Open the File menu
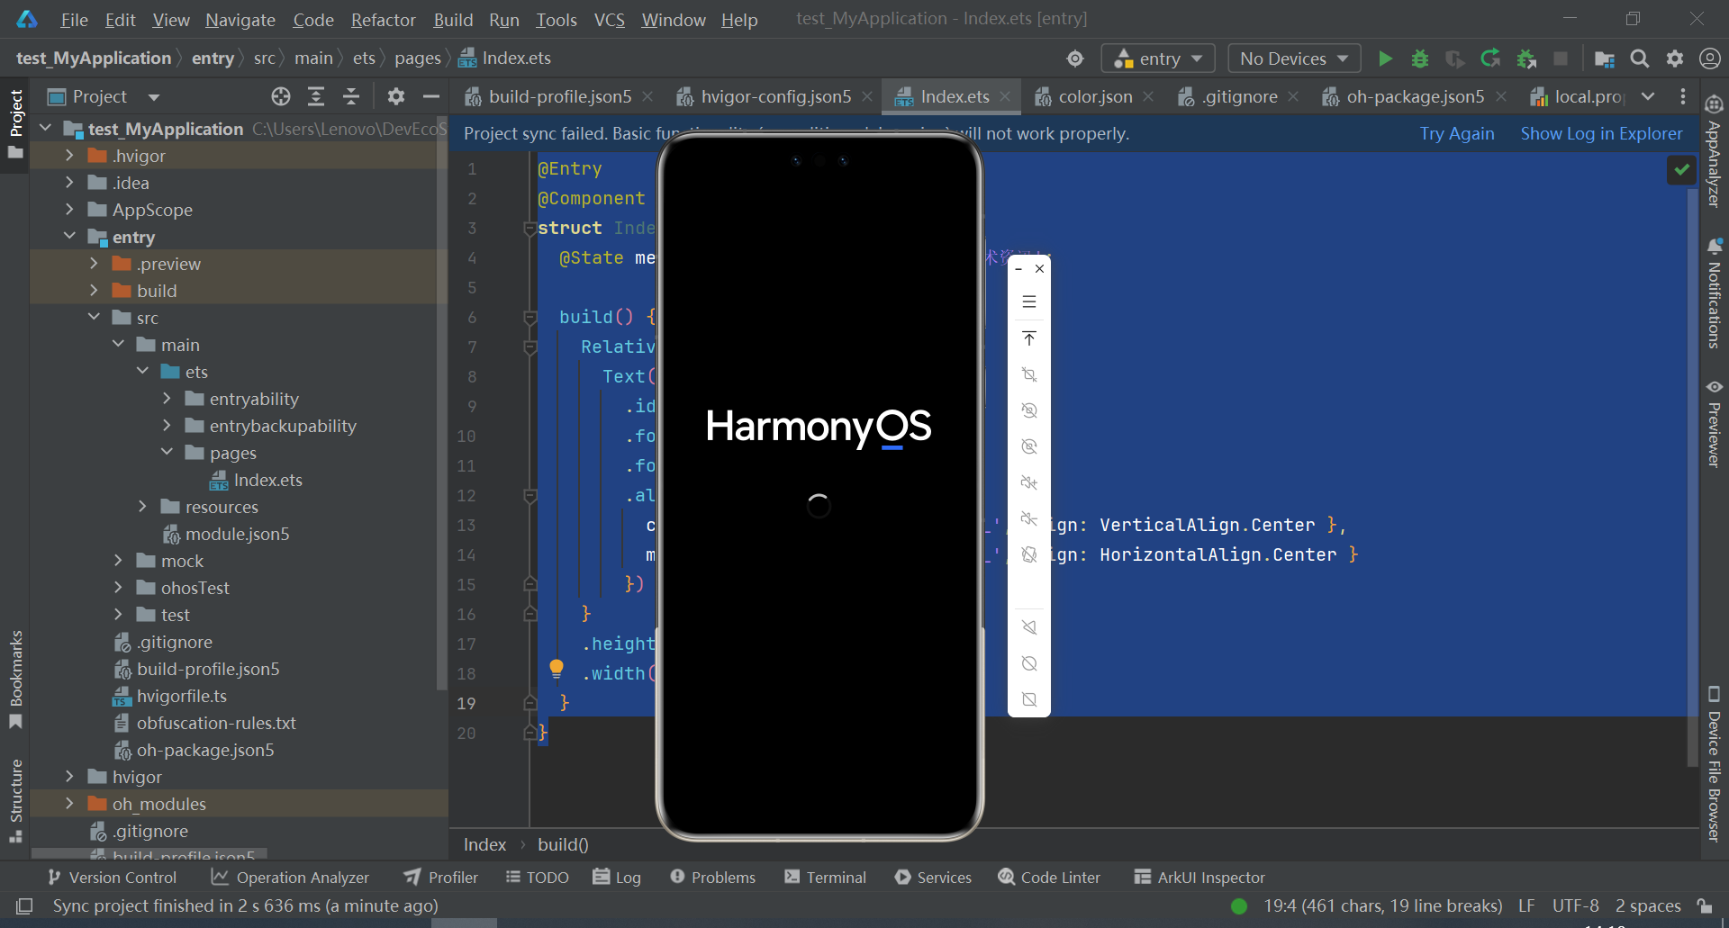The image size is (1729, 928). (x=74, y=20)
